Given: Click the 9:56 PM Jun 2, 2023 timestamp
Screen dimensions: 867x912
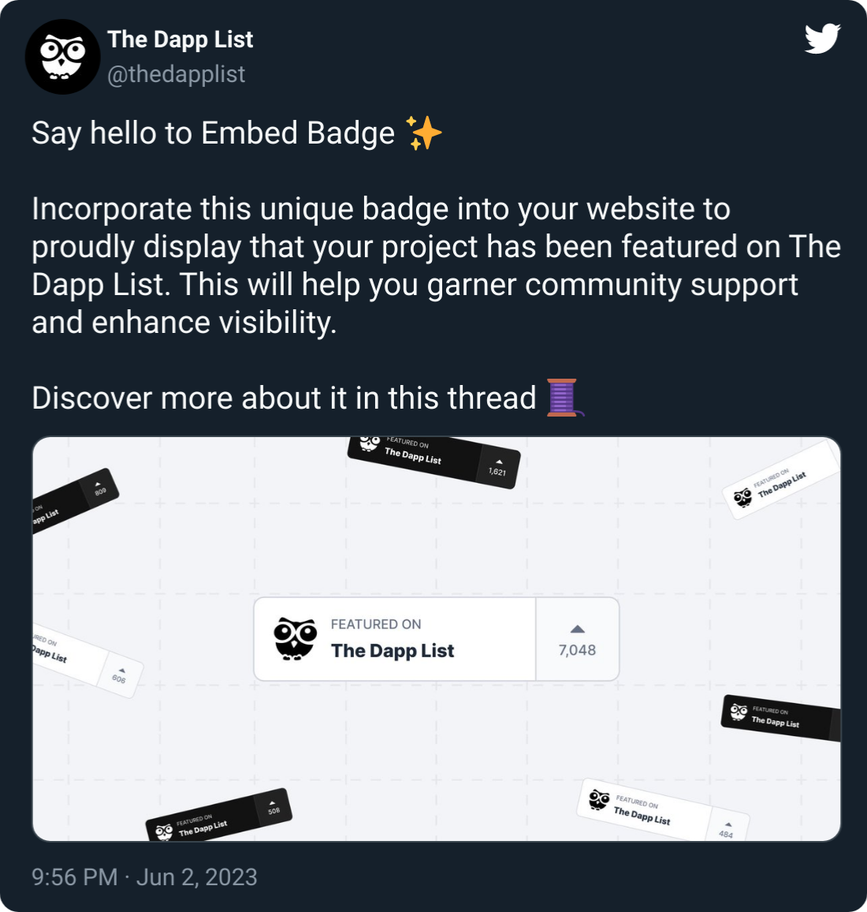Looking at the screenshot, I should click(144, 877).
